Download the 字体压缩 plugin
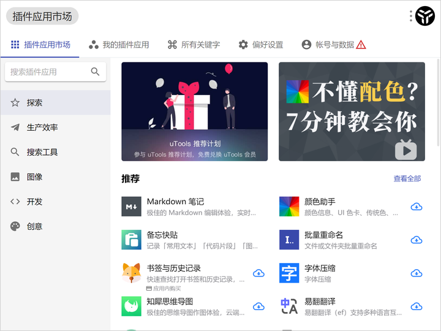Screen dimensions: 441x331 point(417,273)
